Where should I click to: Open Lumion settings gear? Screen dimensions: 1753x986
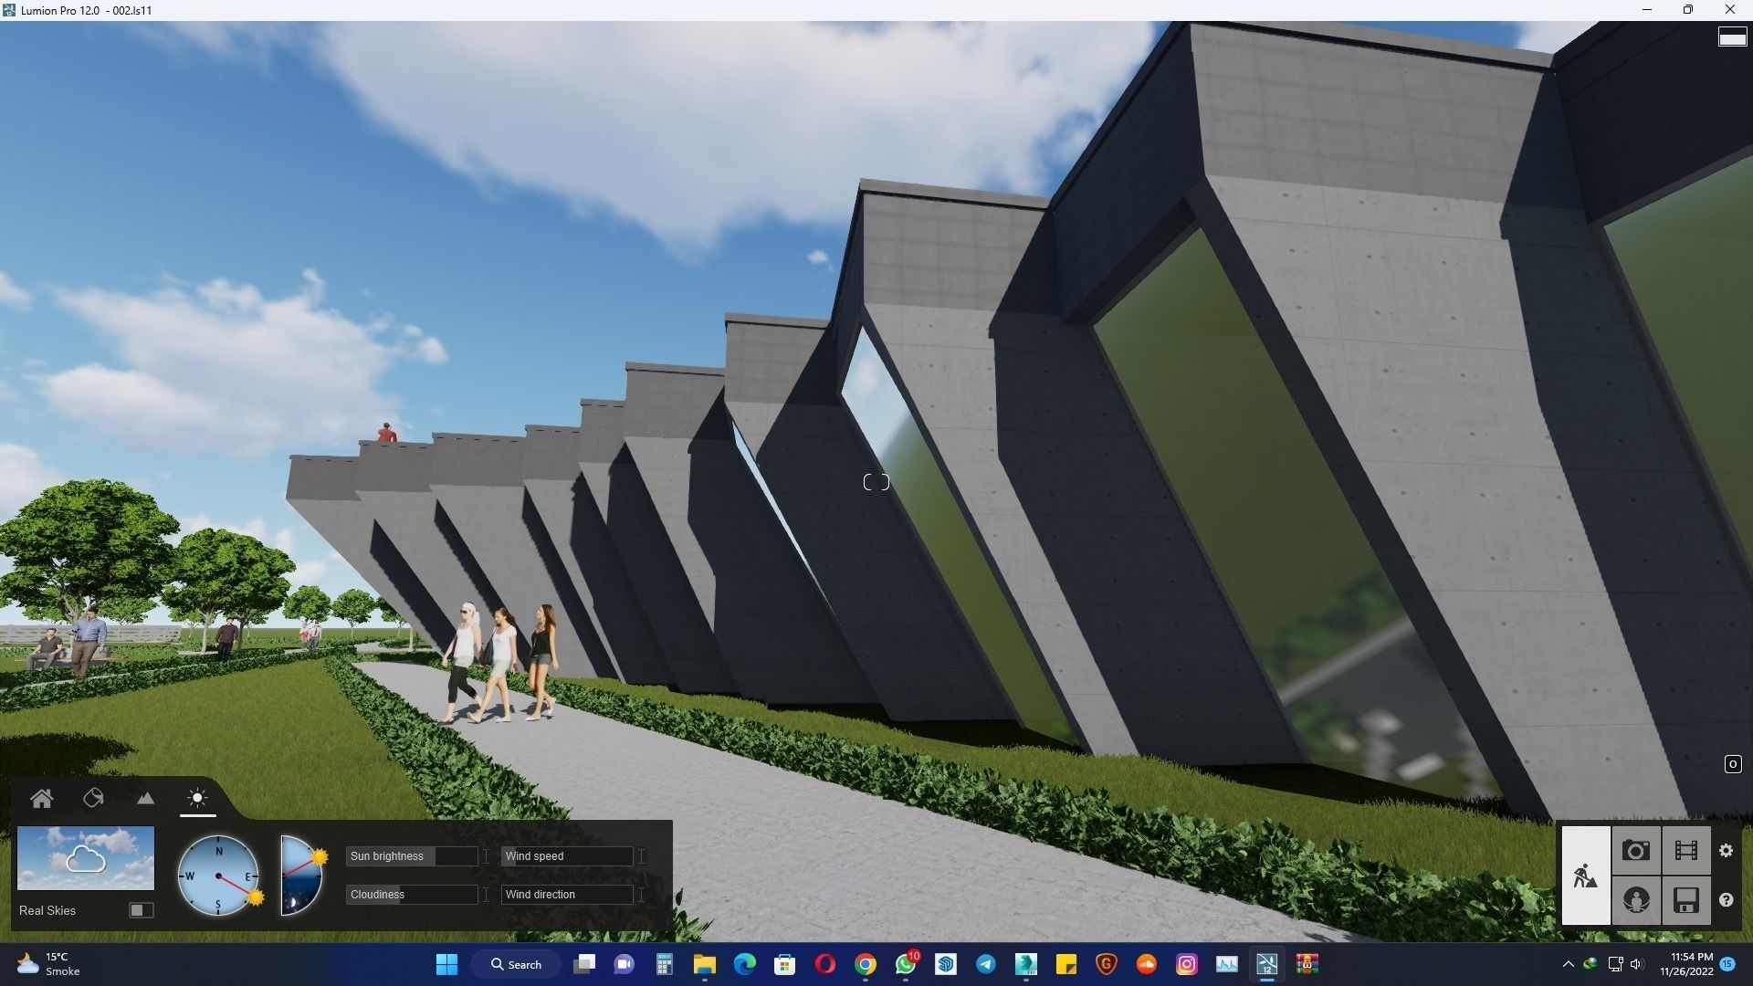[x=1726, y=851]
